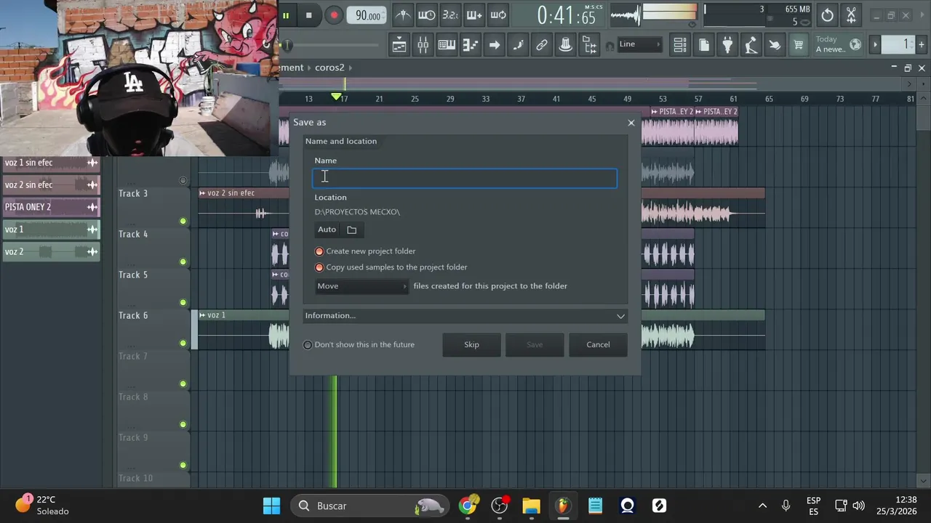Show hidden tray icons chevron
Viewport: 931px width, 523px height.
coord(762,506)
